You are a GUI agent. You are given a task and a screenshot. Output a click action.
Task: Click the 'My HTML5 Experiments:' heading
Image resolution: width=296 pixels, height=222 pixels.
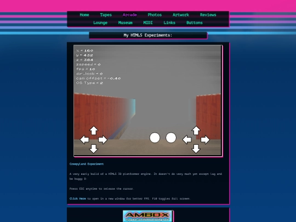point(148,35)
